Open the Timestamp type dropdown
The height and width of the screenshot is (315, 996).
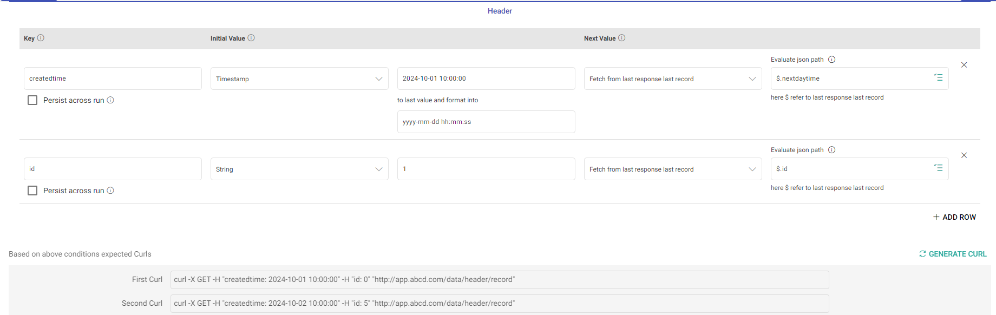[x=299, y=78]
